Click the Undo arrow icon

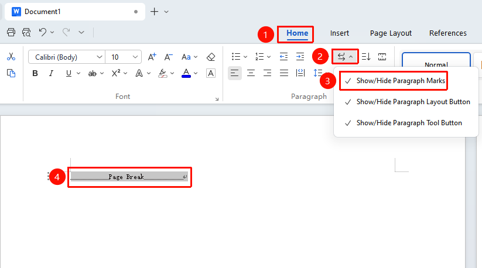(x=42, y=32)
